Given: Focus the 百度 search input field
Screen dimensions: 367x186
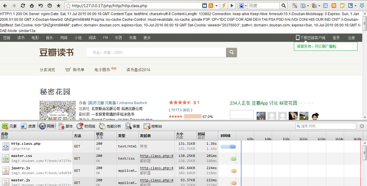Looking at the screenshot, I should coord(264,6).
